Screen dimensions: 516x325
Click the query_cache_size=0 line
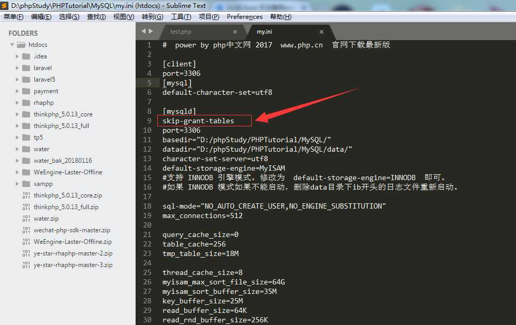200,234
